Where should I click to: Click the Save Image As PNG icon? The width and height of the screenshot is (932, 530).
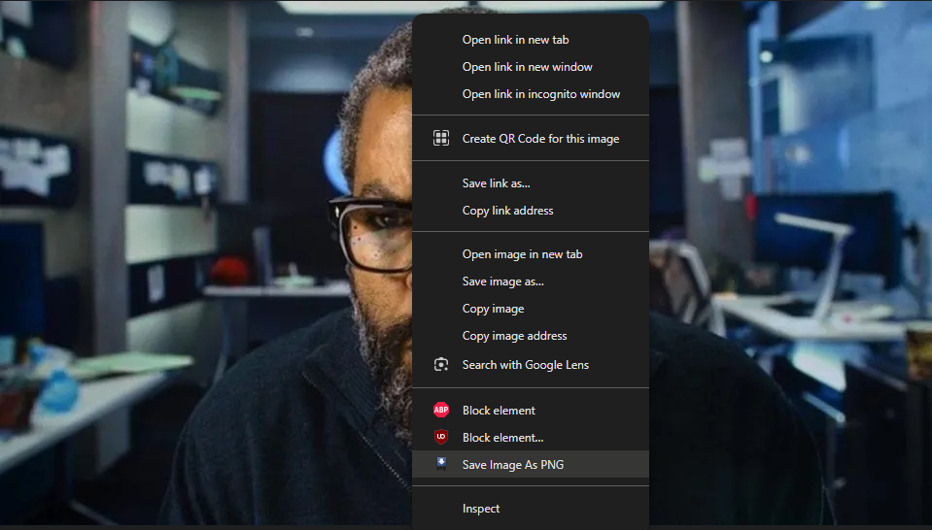pyautogui.click(x=441, y=464)
